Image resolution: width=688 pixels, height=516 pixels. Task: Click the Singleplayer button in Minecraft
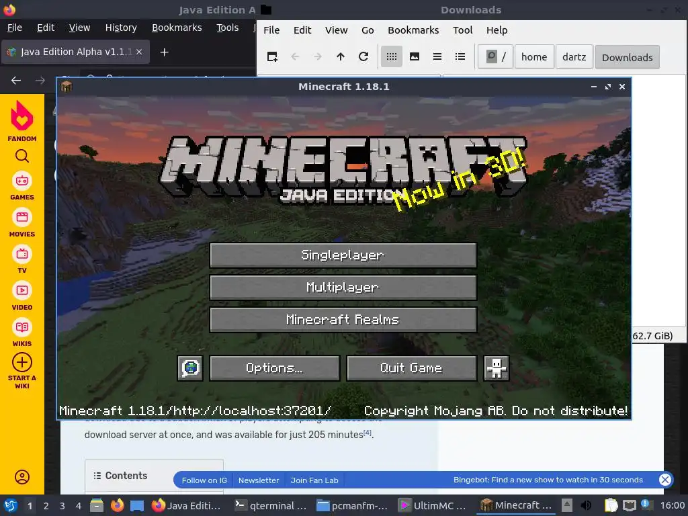click(x=343, y=255)
